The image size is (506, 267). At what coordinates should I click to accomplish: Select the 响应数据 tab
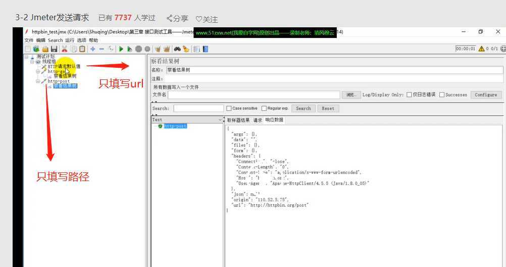click(x=274, y=120)
